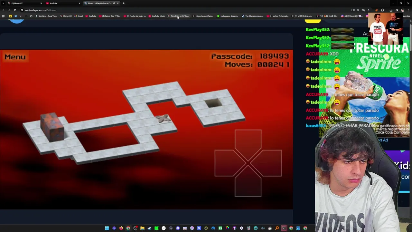Open the Windows Start button
The width and height of the screenshot is (412, 232).
pyautogui.click(x=107, y=228)
